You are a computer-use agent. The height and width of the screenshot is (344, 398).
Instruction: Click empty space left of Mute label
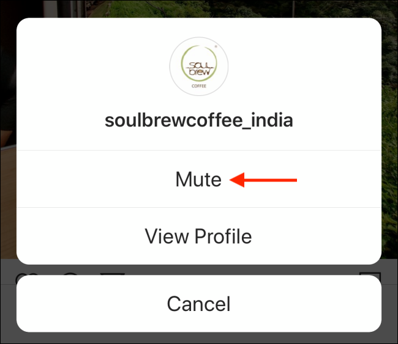pos(94,179)
